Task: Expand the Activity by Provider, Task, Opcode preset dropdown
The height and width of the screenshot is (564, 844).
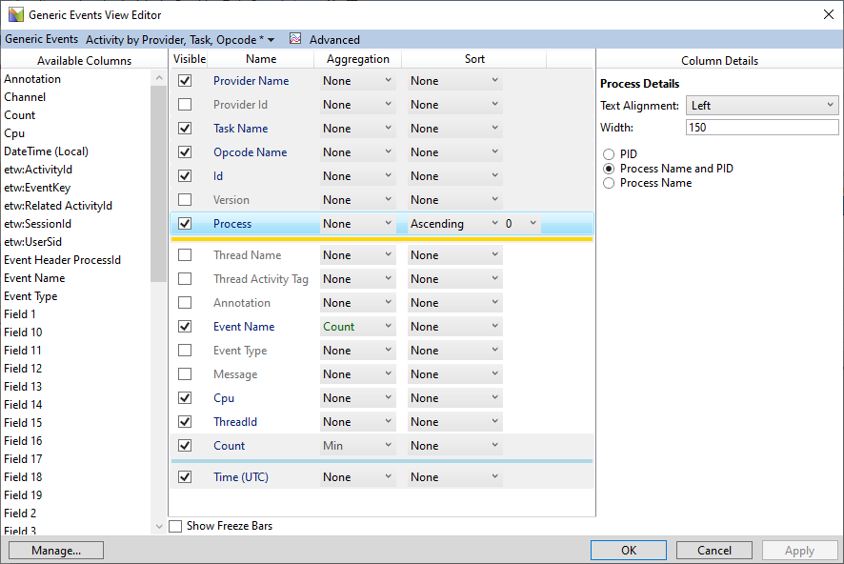Action: click(272, 39)
